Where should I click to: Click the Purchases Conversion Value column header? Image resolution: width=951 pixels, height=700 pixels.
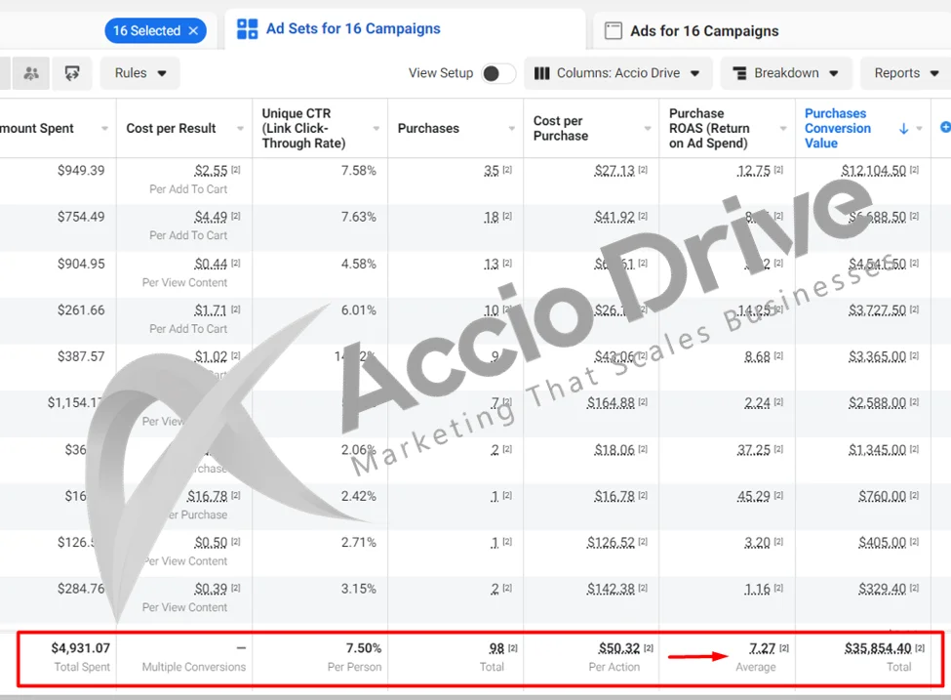pos(838,128)
